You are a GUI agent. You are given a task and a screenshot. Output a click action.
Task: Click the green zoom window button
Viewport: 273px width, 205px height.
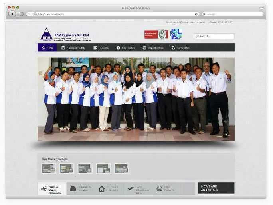pos(18,8)
